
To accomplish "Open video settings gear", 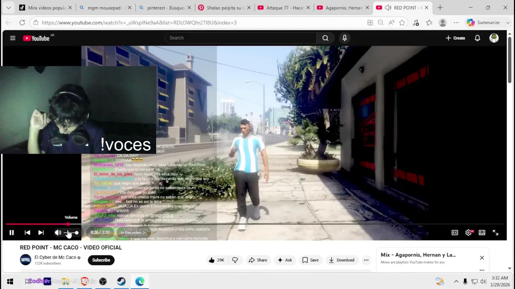I will [468, 232].
